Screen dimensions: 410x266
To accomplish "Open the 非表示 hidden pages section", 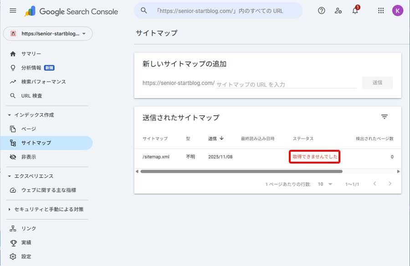I will pyautogui.click(x=27, y=156).
